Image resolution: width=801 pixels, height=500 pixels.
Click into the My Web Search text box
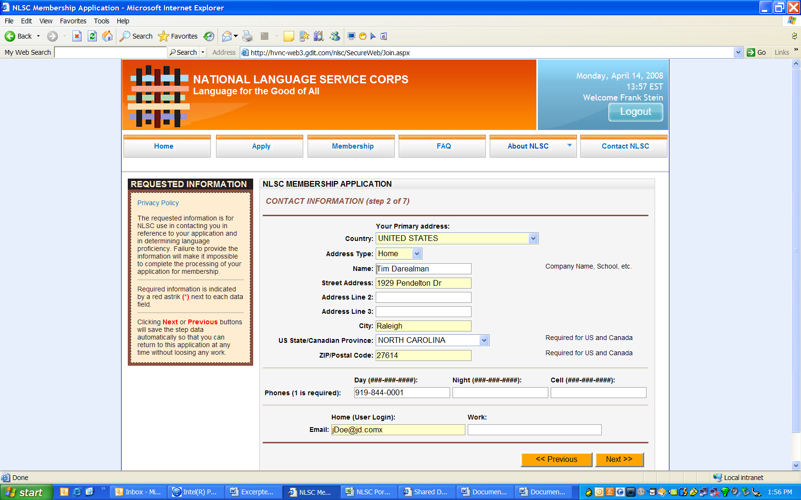point(111,52)
